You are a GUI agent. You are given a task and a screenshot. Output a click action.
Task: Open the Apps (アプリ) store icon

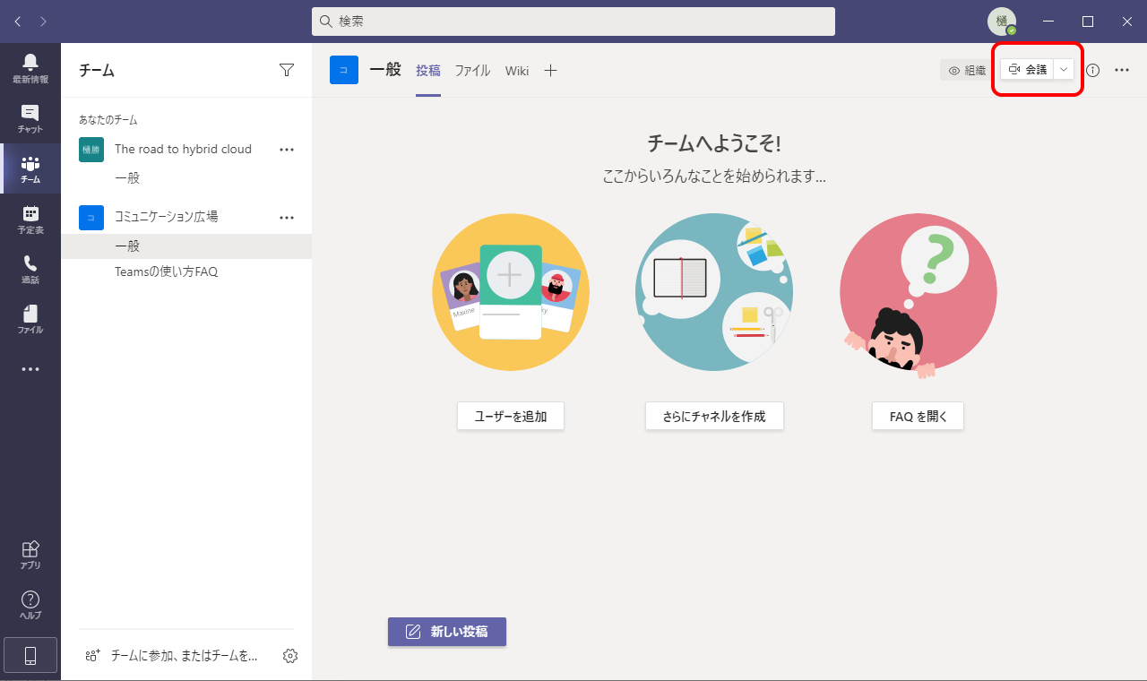pos(30,555)
